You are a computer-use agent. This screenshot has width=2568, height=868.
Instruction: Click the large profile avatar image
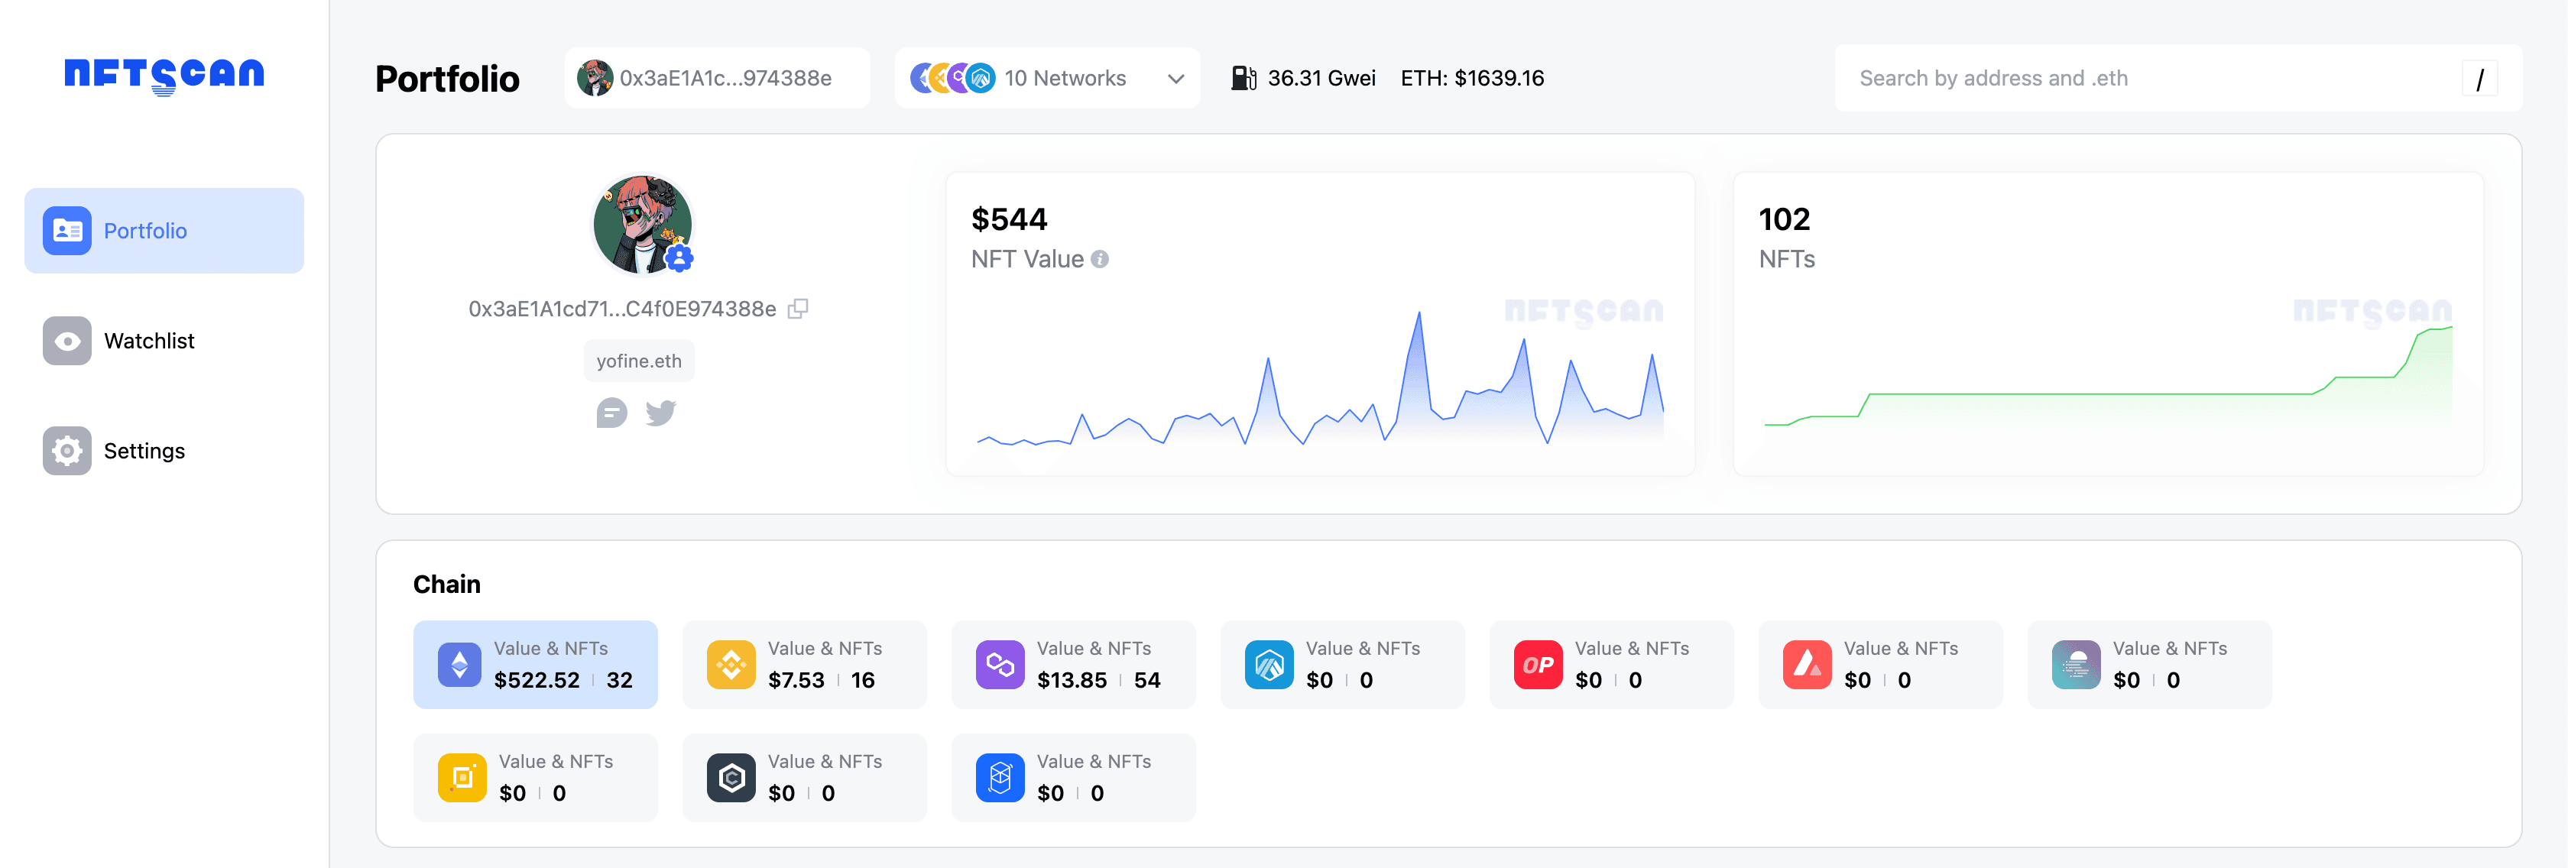coord(641,224)
